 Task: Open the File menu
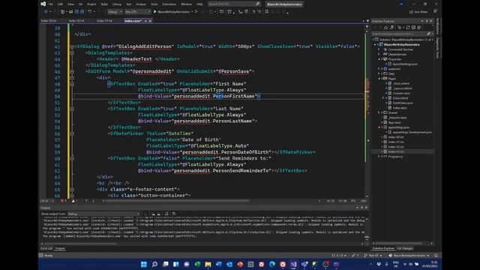click(x=51, y=4)
